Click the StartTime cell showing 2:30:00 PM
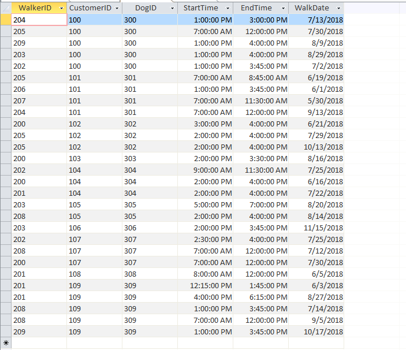The width and height of the screenshot is (406, 350). [206, 239]
